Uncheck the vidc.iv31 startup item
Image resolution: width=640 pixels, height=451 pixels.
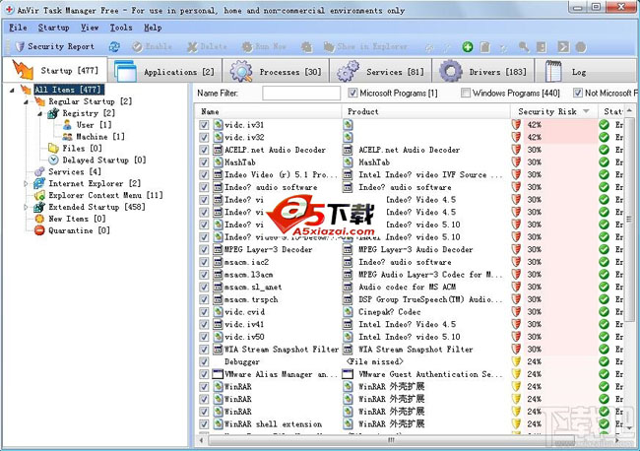(x=204, y=125)
